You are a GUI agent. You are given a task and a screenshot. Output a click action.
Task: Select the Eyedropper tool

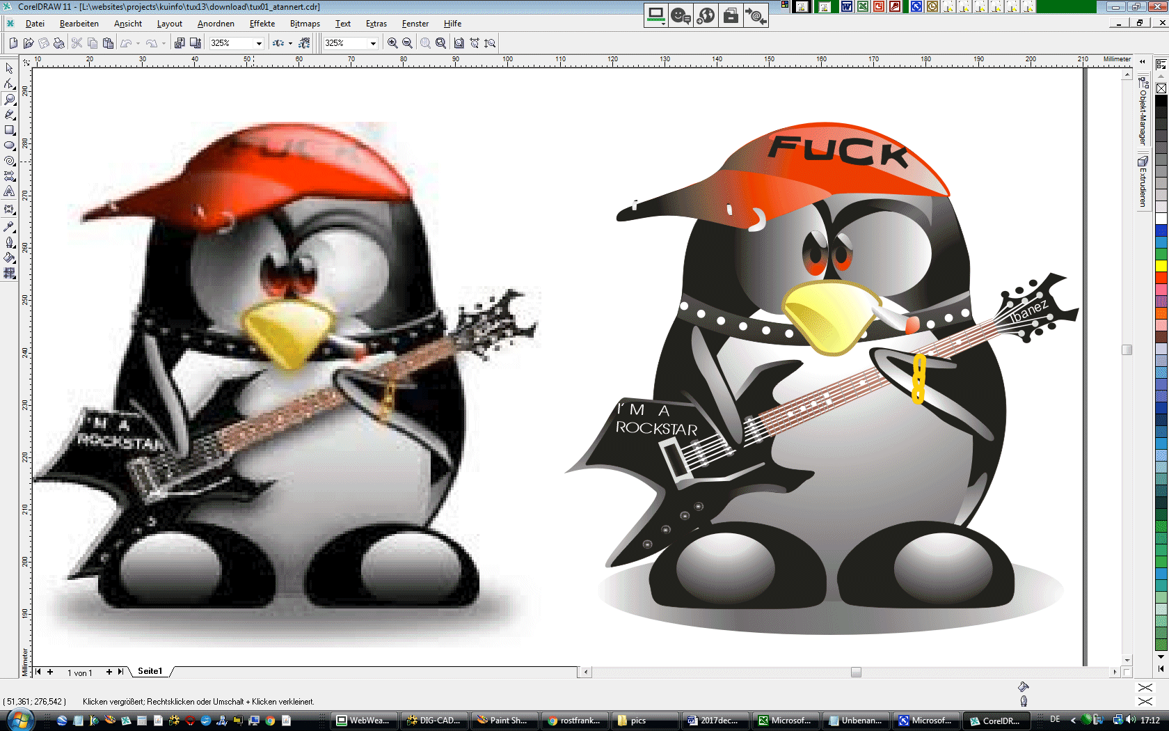[9, 226]
